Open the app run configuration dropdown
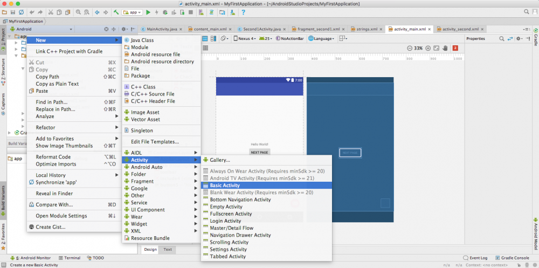The height and width of the screenshot is (268, 539). (132, 11)
